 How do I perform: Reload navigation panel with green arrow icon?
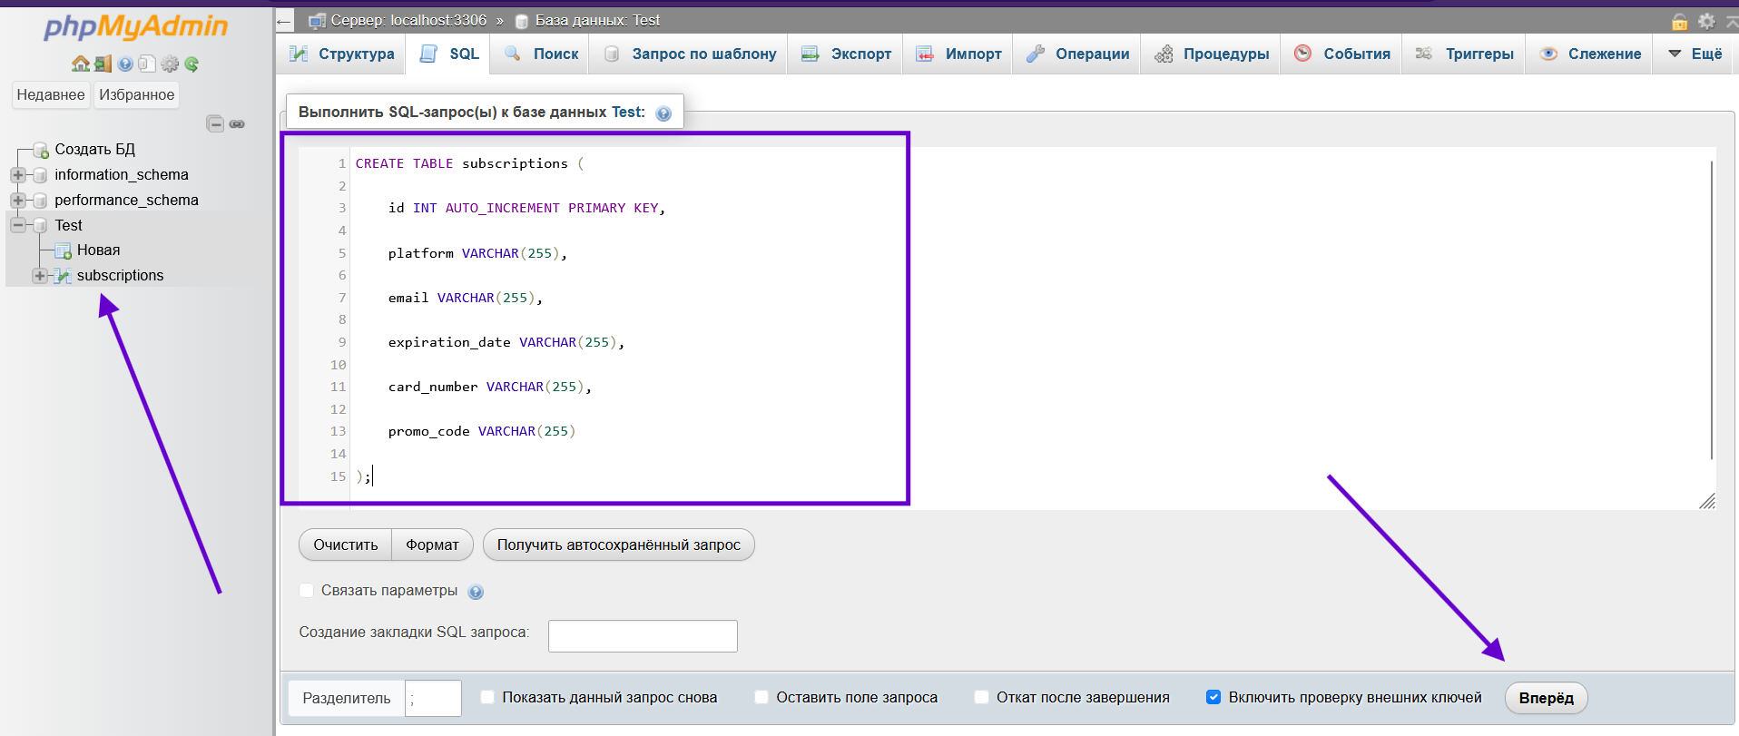(x=192, y=64)
